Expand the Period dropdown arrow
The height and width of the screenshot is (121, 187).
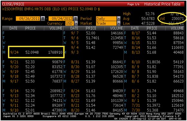pos(119,18)
